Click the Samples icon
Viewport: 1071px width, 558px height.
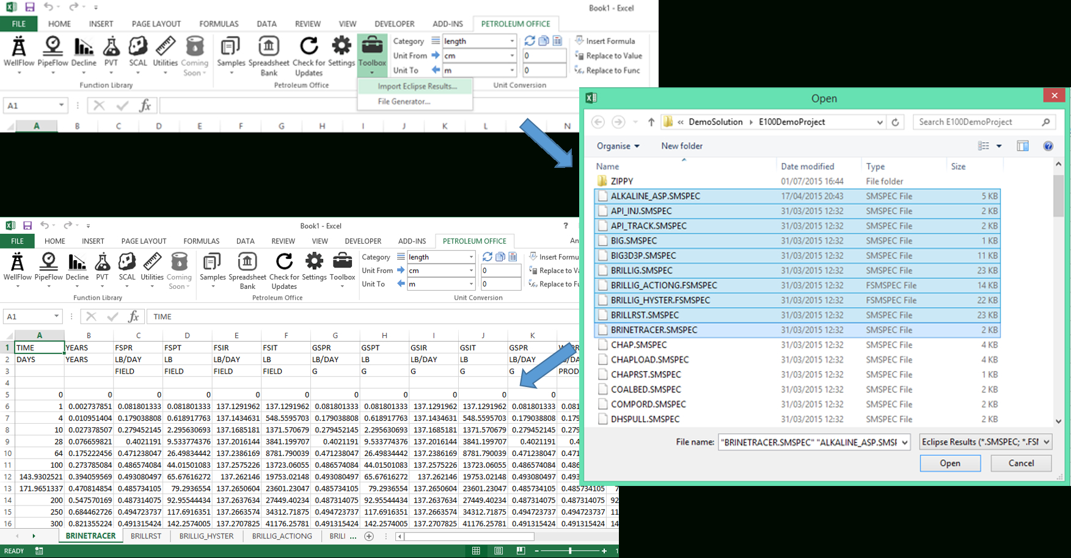(230, 55)
